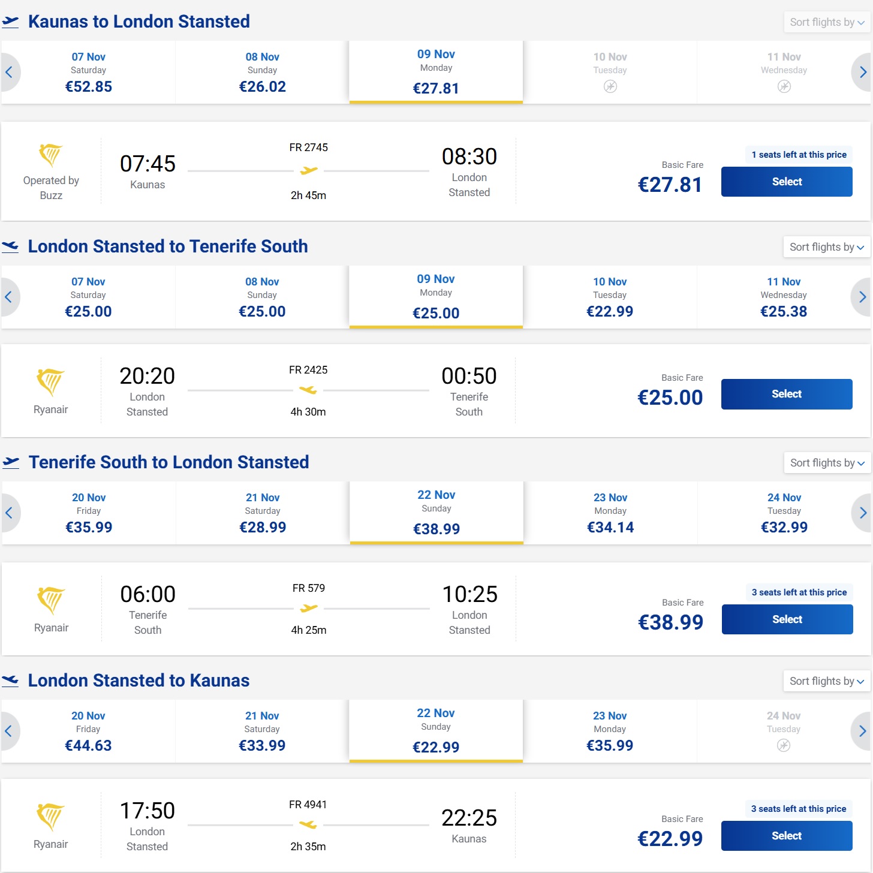This screenshot has width=873, height=873.
Task: Click previous dates arrow for Stansted to Tenerife
Action: pos(10,297)
